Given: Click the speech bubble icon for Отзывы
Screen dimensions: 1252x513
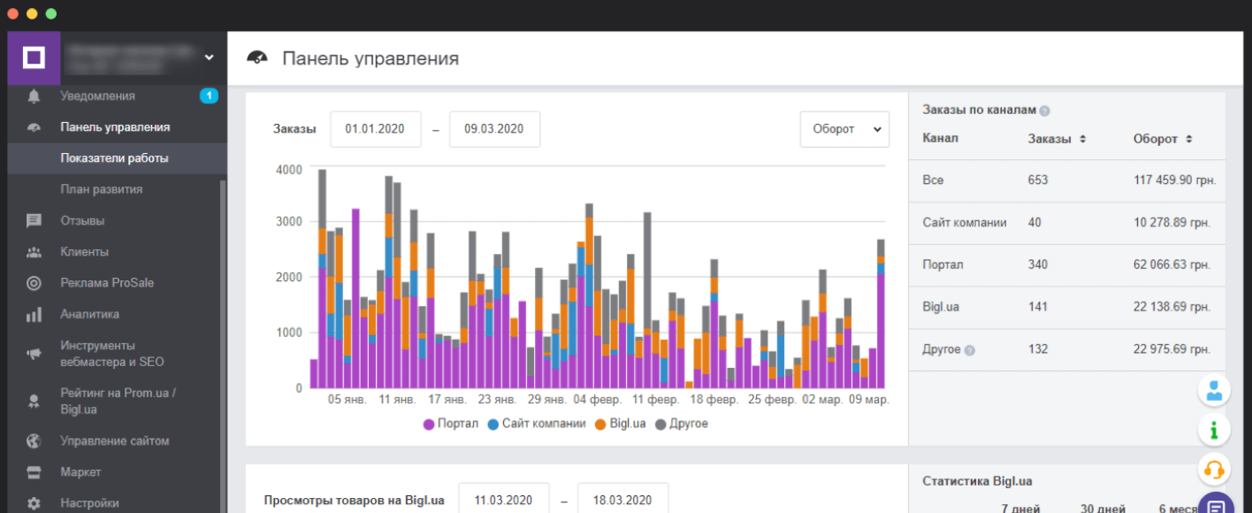Looking at the screenshot, I should tap(34, 220).
